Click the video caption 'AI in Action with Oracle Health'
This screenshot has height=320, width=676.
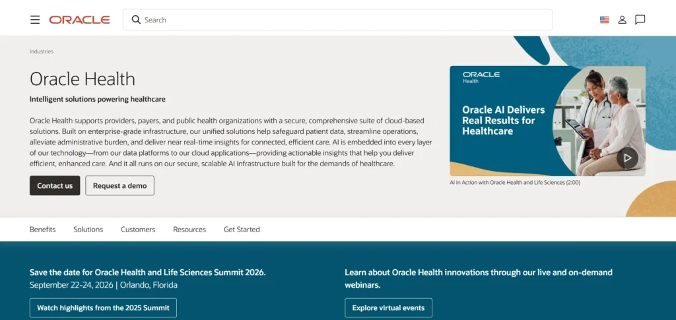515,183
